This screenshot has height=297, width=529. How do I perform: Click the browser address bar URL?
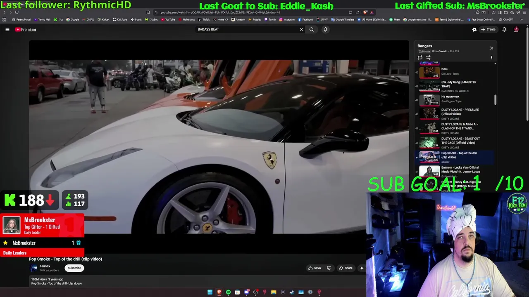coord(220,12)
